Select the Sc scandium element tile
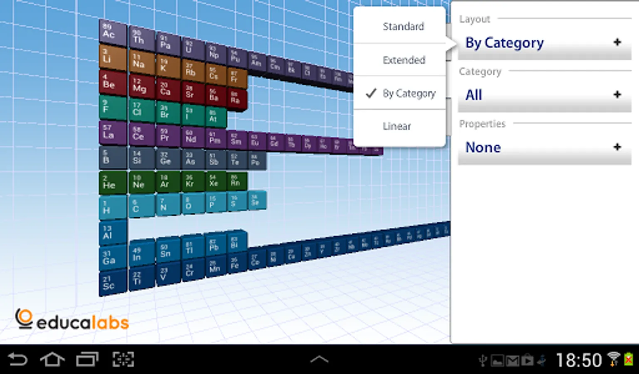Screen dimensions: 639x374 point(112,283)
